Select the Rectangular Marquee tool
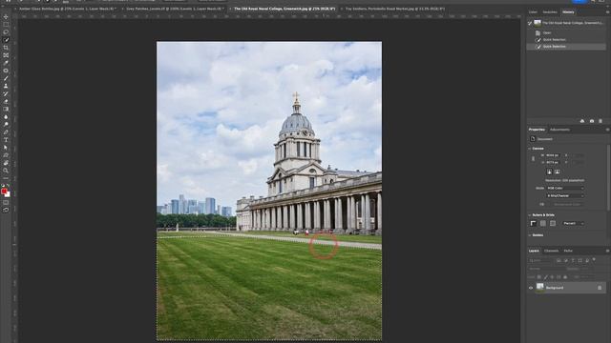The image size is (611, 343). pyautogui.click(x=6, y=25)
